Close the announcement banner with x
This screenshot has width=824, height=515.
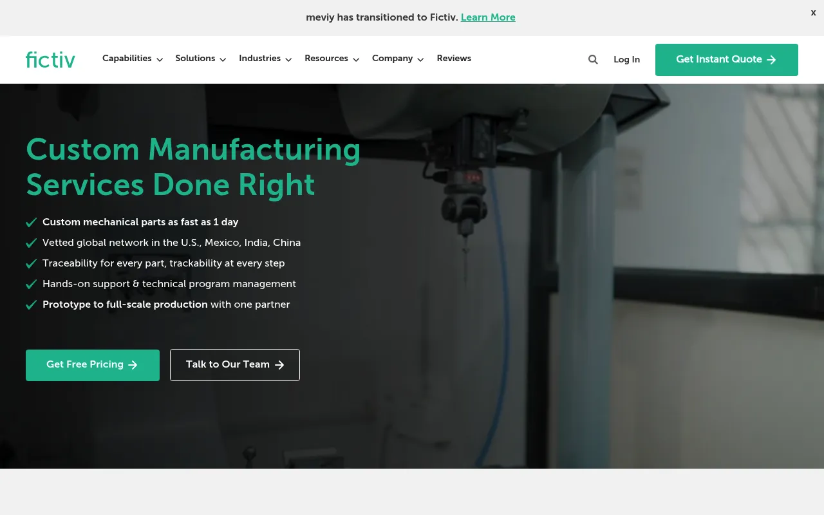click(x=813, y=12)
